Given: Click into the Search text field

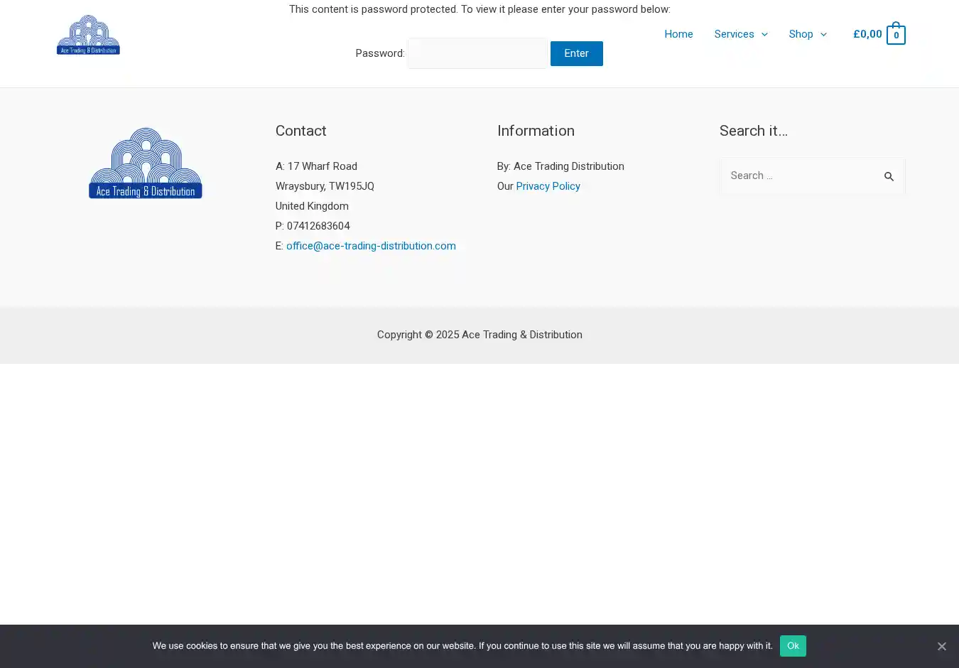Looking at the screenshot, I should point(801,176).
